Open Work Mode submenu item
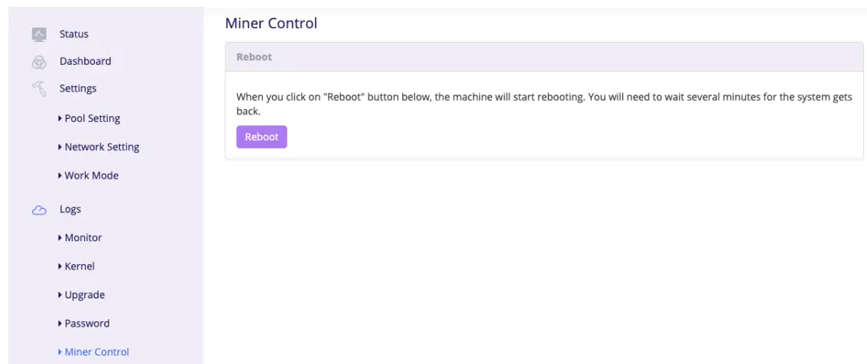Screen dimensions: 867x364 tap(88, 176)
